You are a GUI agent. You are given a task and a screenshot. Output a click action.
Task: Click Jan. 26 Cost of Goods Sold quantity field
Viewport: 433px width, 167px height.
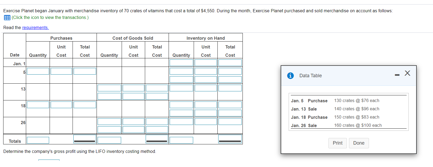point(109,121)
